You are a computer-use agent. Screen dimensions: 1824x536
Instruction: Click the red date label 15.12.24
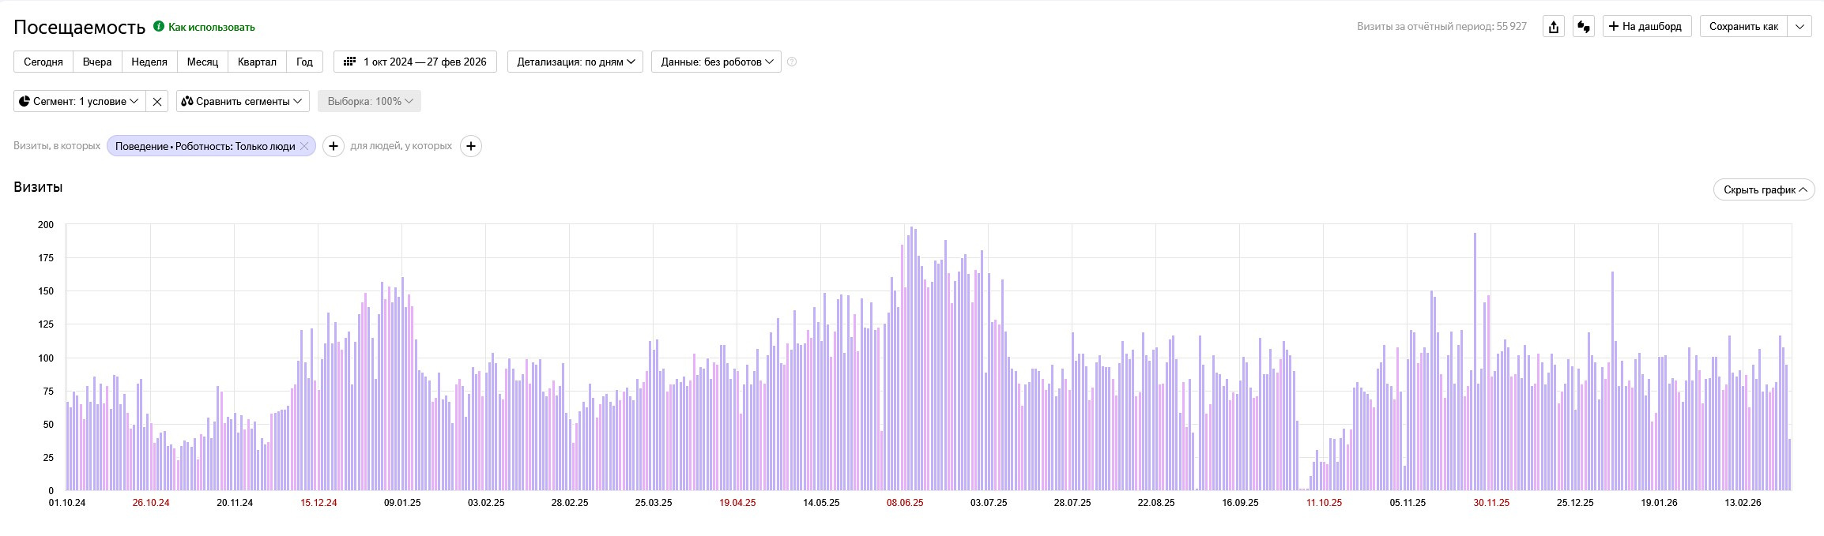[x=318, y=503]
